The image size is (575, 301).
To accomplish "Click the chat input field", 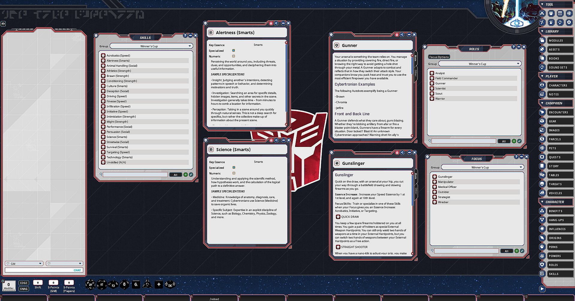I will point(39,270).
